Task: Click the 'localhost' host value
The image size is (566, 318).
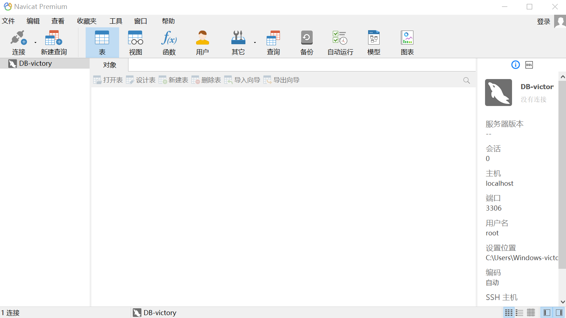Action: coord(499,184)
